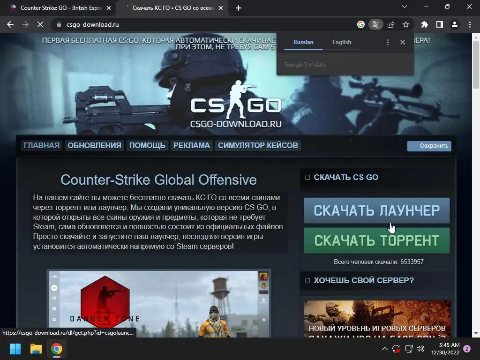The width and height of the screenshot is (480, 360).
Task: Open a new browser tab with plus
Action: (x=239, y=8)
